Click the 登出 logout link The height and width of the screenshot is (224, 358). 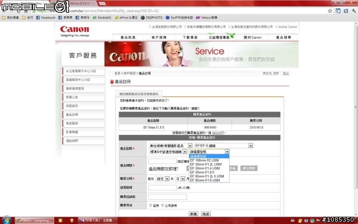(x=286, y=73)
